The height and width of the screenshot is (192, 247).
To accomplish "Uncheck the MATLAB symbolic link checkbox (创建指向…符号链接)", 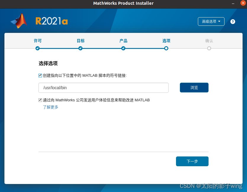I will 40,76.
